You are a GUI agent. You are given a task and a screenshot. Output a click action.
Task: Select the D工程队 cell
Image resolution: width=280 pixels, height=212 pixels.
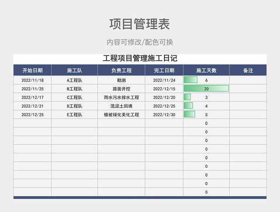pyautogui.click(x=74, y=106)
